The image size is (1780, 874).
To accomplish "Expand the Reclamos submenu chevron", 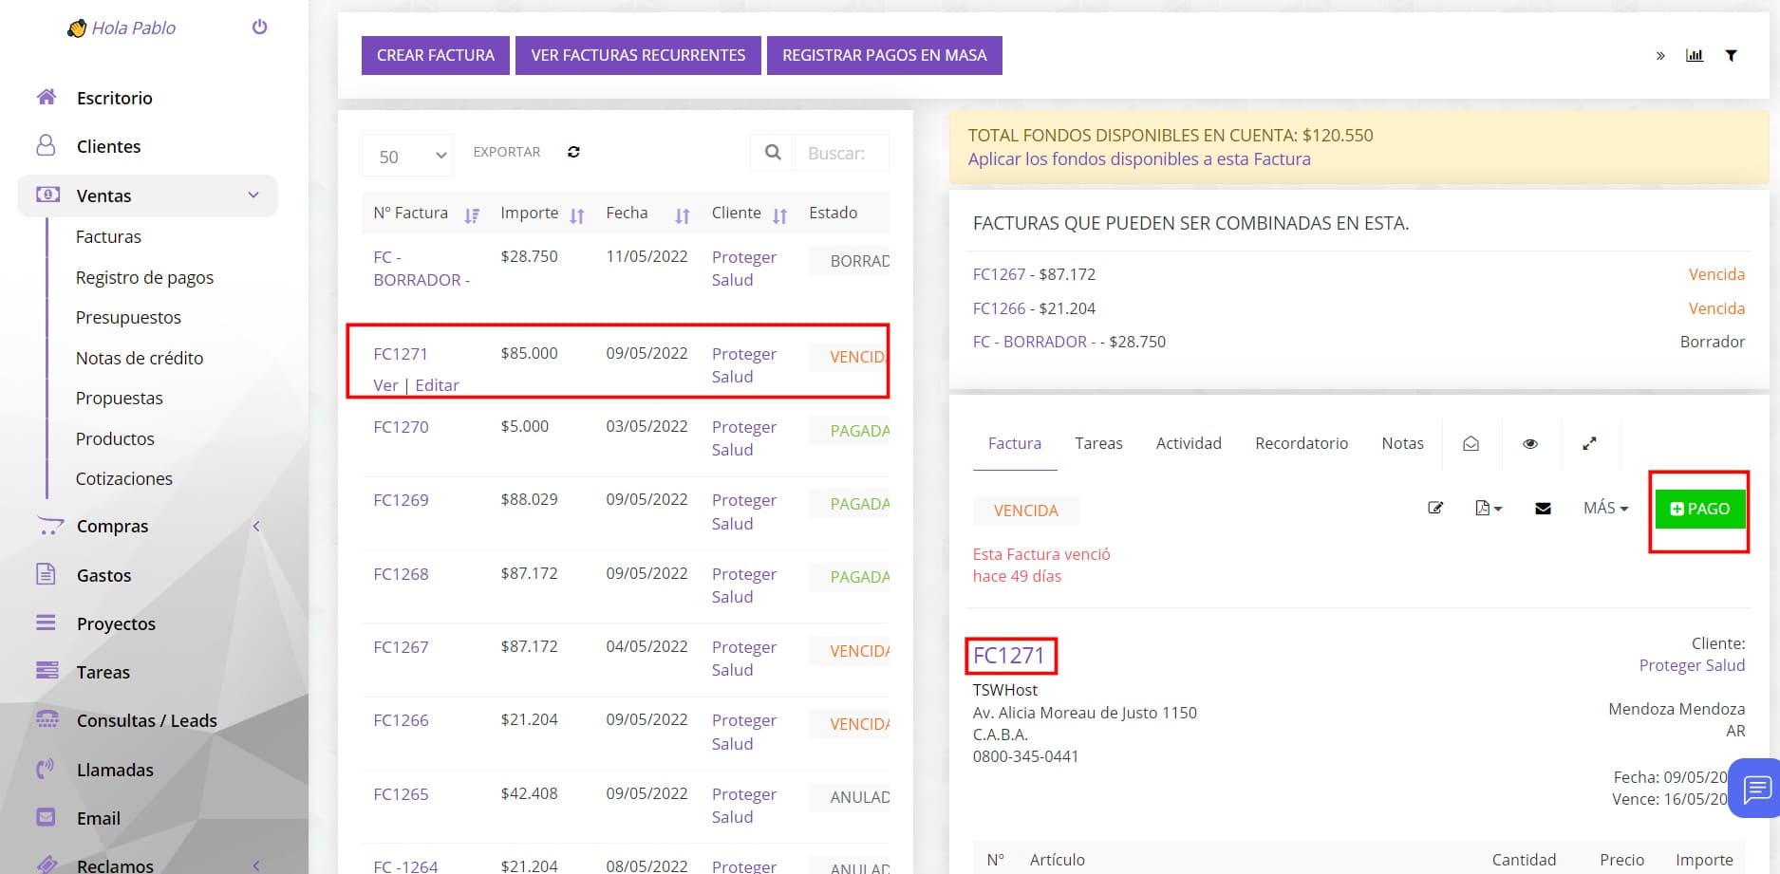I will point(255,865).
